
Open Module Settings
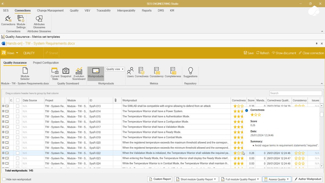21,22
